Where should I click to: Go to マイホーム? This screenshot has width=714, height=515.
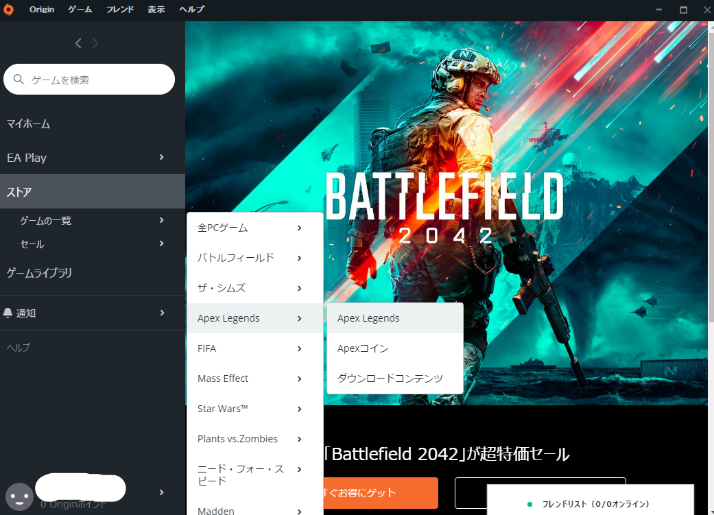click(x=28, y=123)
